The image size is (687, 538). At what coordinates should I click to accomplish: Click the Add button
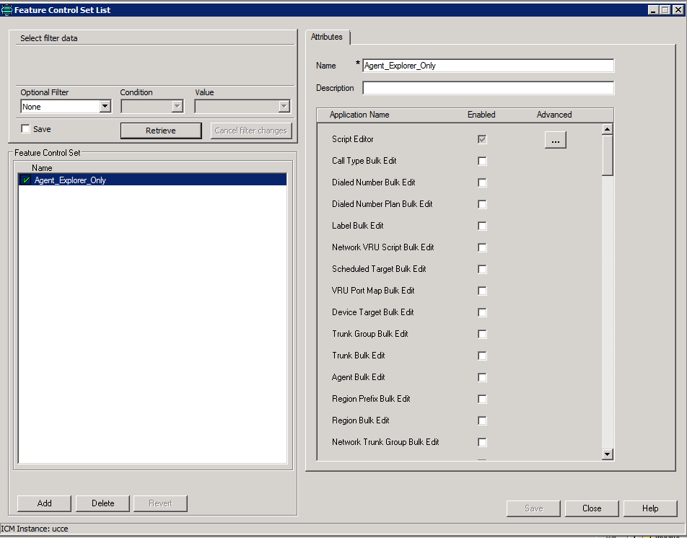(43, 503)
